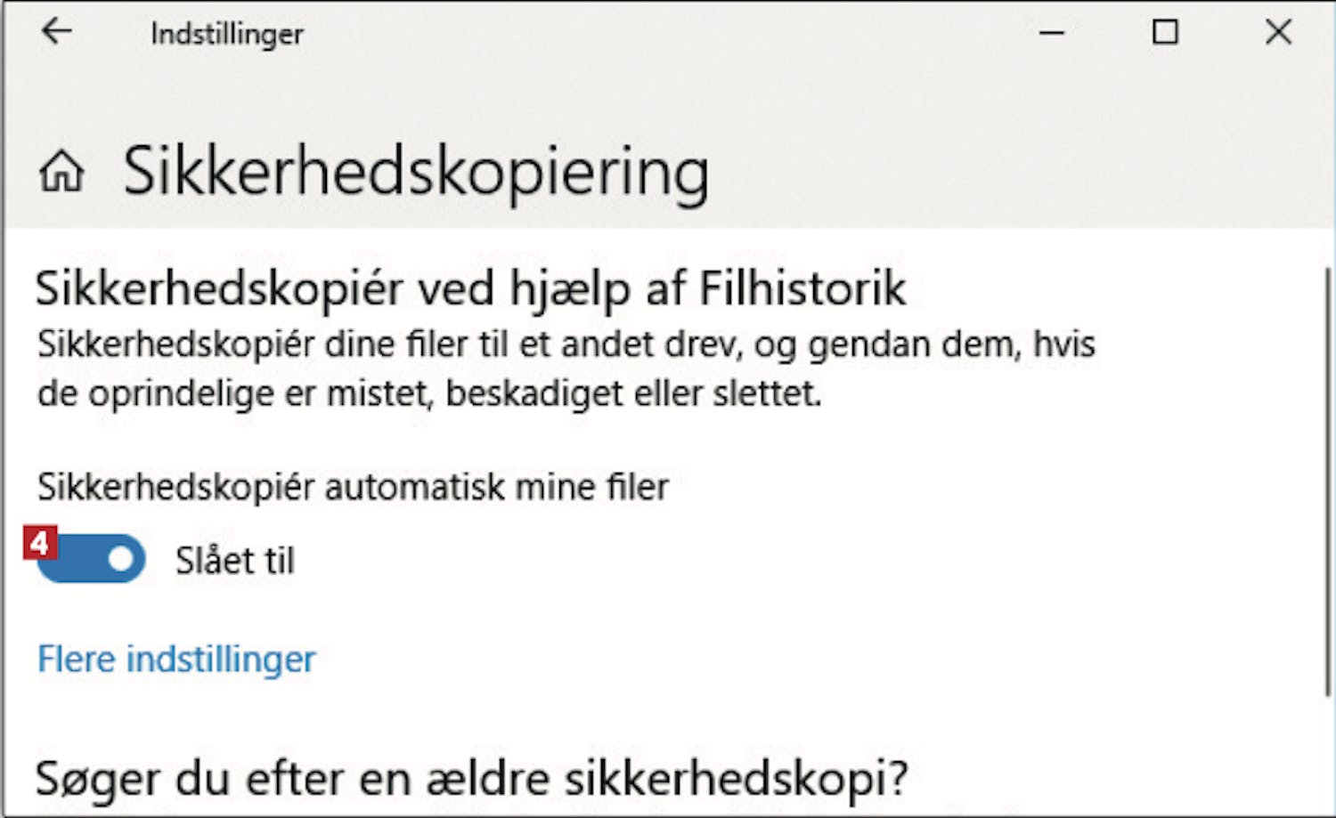Viewport: 1336px width, 818px height.
Task: Click the line starting de oprindelige er mistet
Action: [x=428, y=393]
